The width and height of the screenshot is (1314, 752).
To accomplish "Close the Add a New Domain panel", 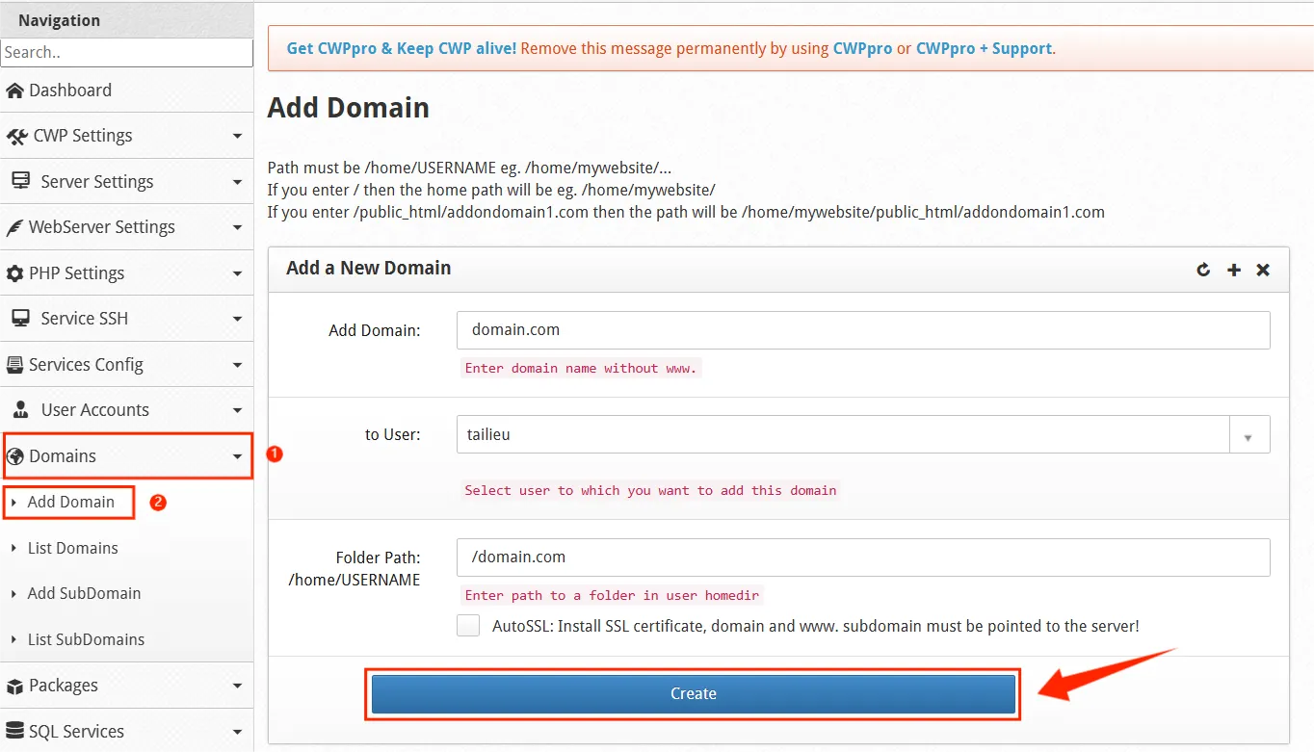I will coord(1263,270).
